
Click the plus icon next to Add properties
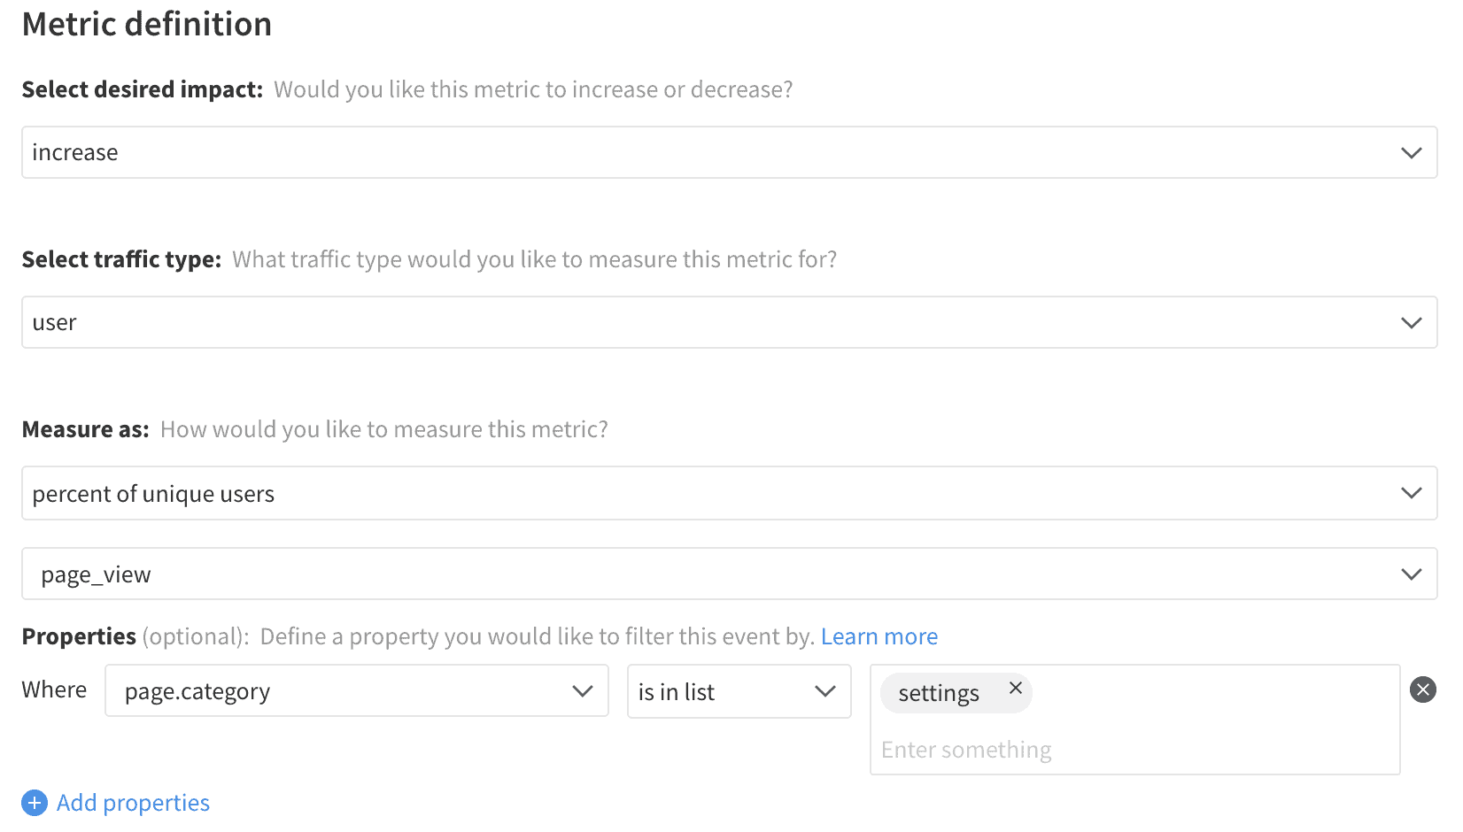click(35, 803)
